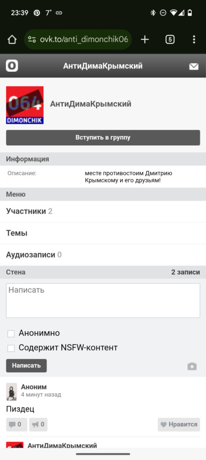Open comments on Аноним's post

(x=16, y=425)
